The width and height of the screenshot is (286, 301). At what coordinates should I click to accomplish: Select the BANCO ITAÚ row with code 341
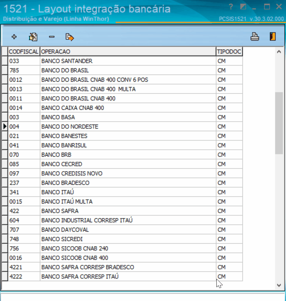pos(122,192)
